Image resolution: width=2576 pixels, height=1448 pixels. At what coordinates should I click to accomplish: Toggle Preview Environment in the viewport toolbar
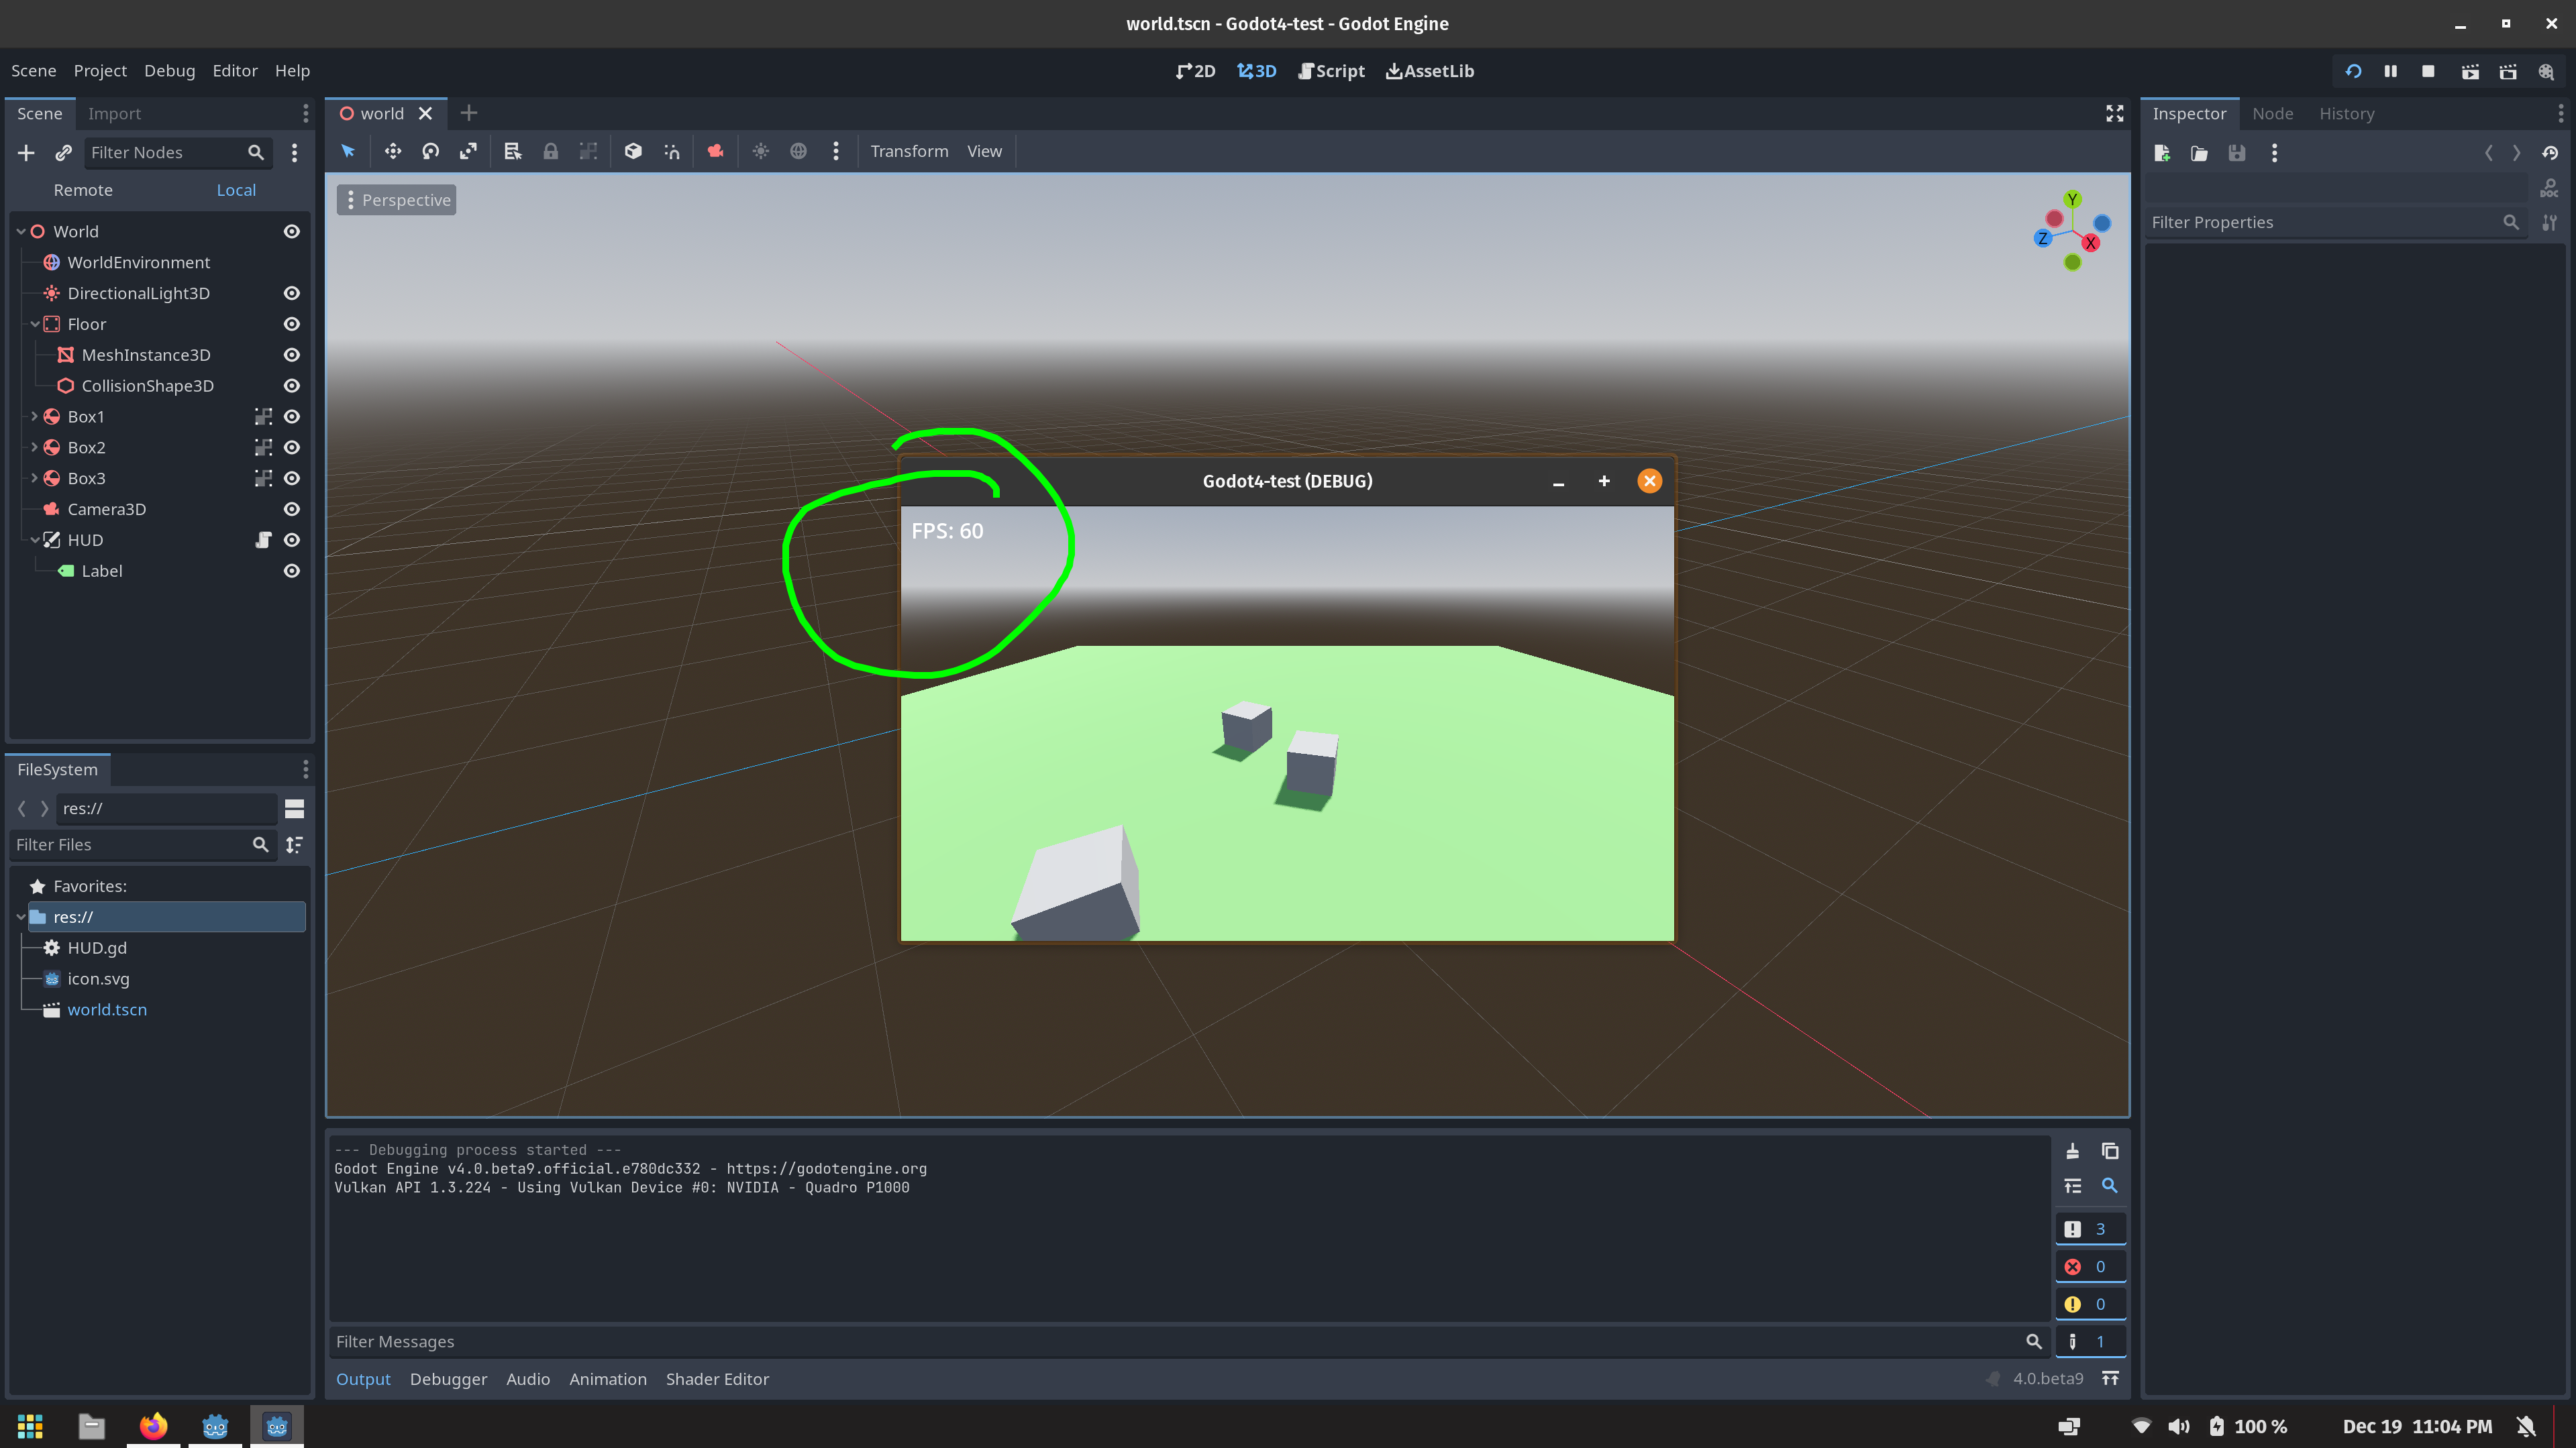[x=798, y=151]
